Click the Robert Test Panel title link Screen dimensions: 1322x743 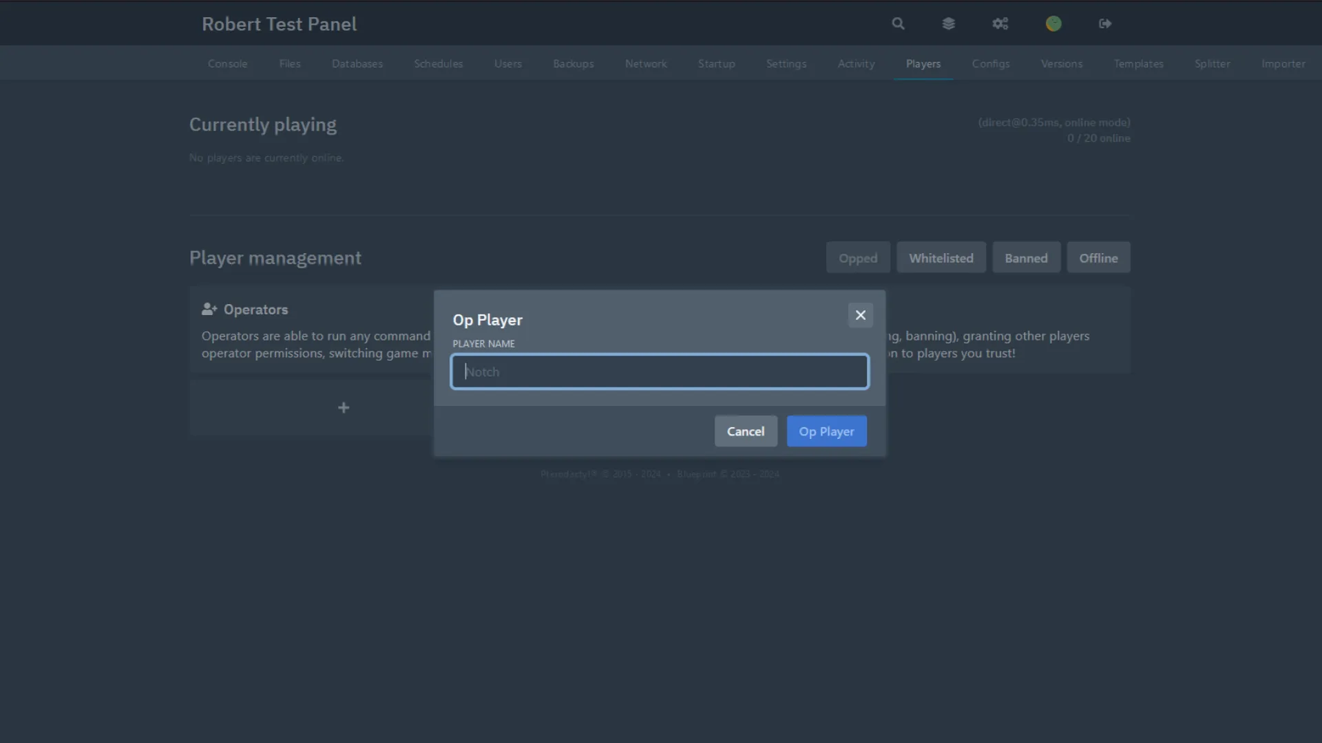tap(279, 24)
